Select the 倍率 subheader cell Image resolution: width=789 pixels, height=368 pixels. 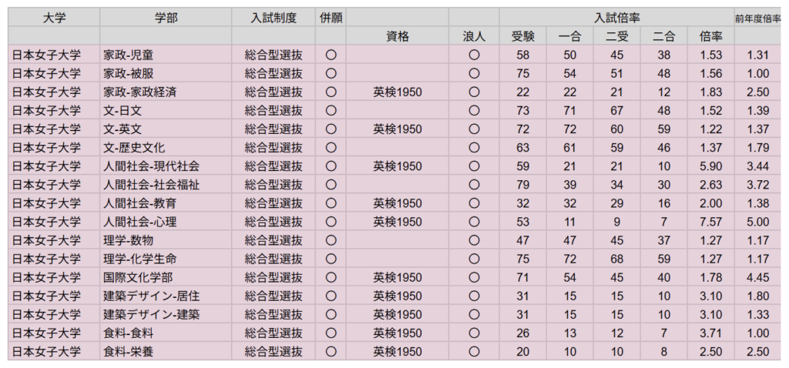pyautogui.click(x=711, y=35)
